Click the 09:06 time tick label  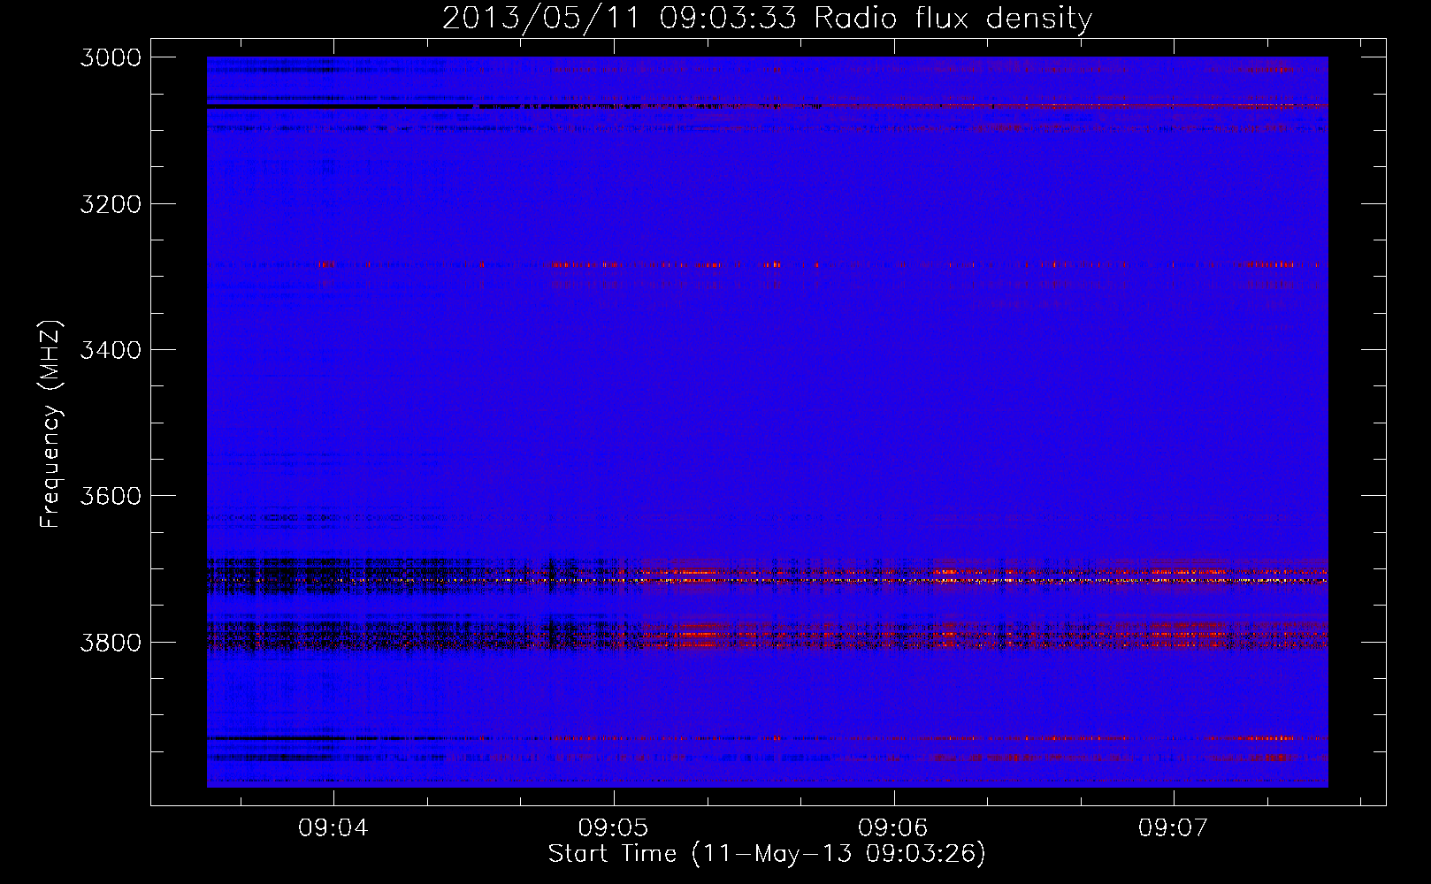[893, 827]
